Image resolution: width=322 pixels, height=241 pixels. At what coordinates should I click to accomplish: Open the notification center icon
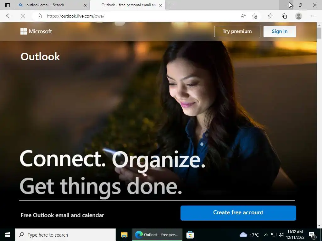[312, 235]
